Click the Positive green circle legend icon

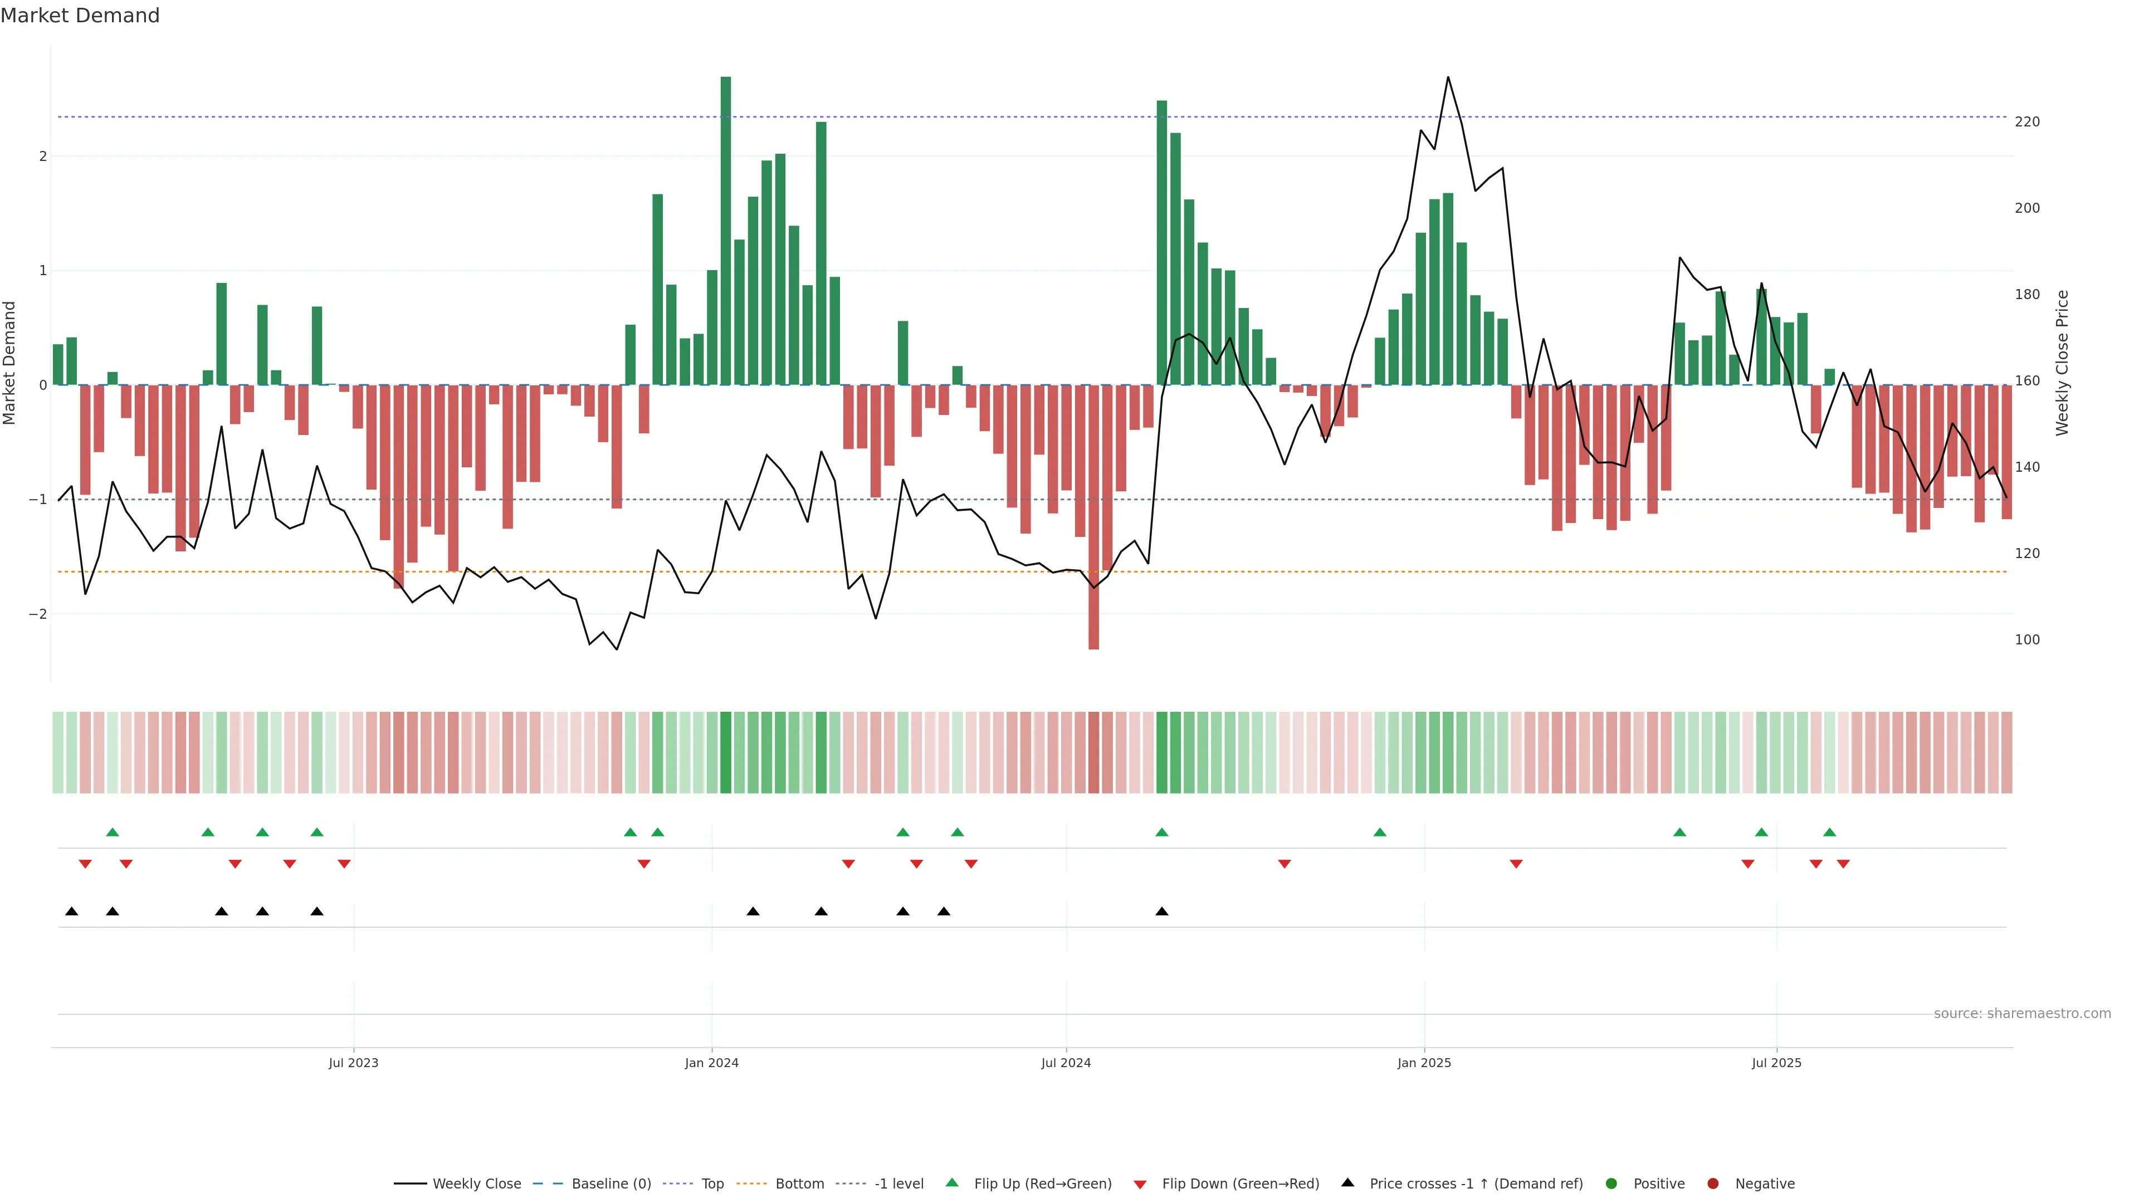(1611, 1184)
